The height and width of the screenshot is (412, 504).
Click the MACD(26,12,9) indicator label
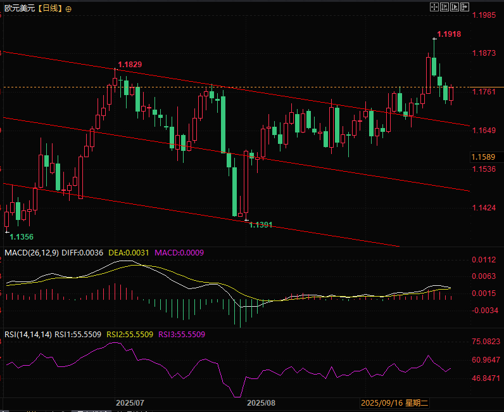[x=32, y=253]
